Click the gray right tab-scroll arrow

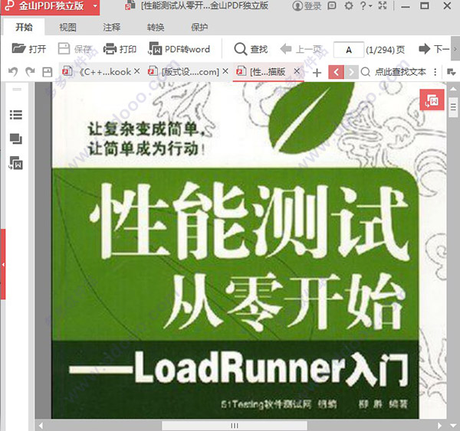point(351,72)
